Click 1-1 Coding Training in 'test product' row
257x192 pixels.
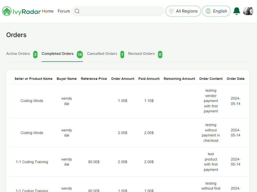32,162
